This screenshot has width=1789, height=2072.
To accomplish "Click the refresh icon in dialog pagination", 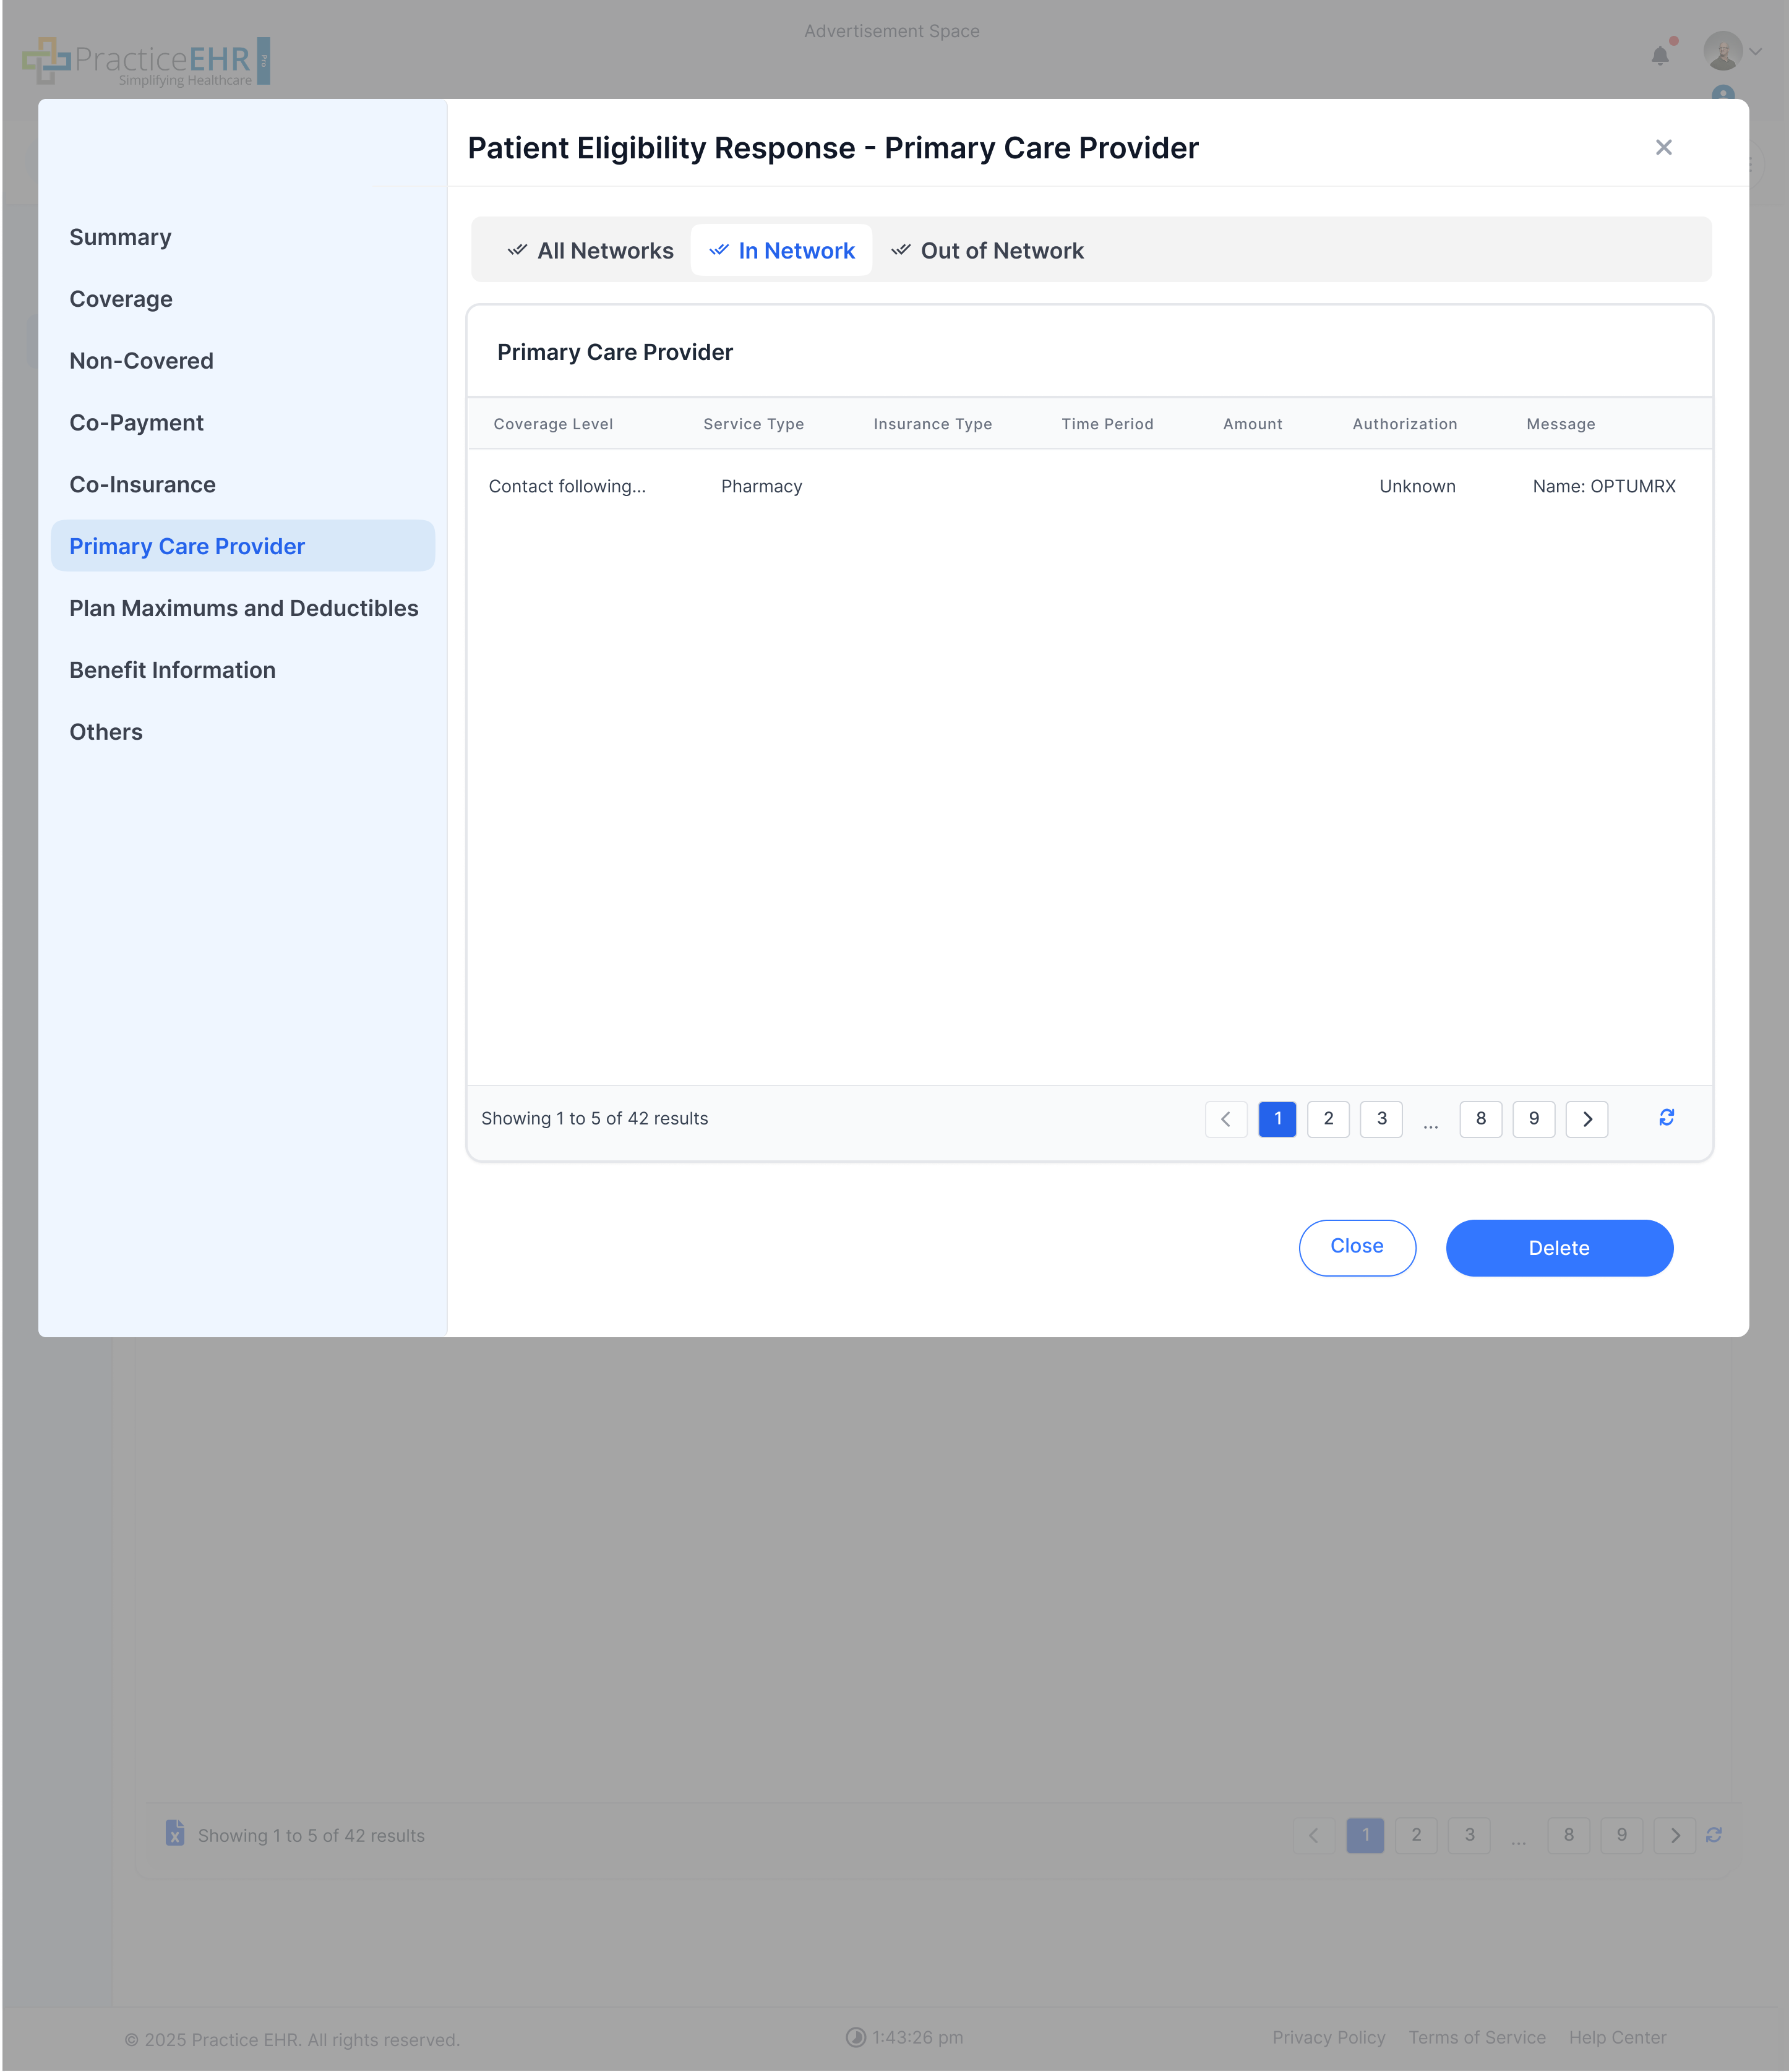I will (x=1666, y=1118).
